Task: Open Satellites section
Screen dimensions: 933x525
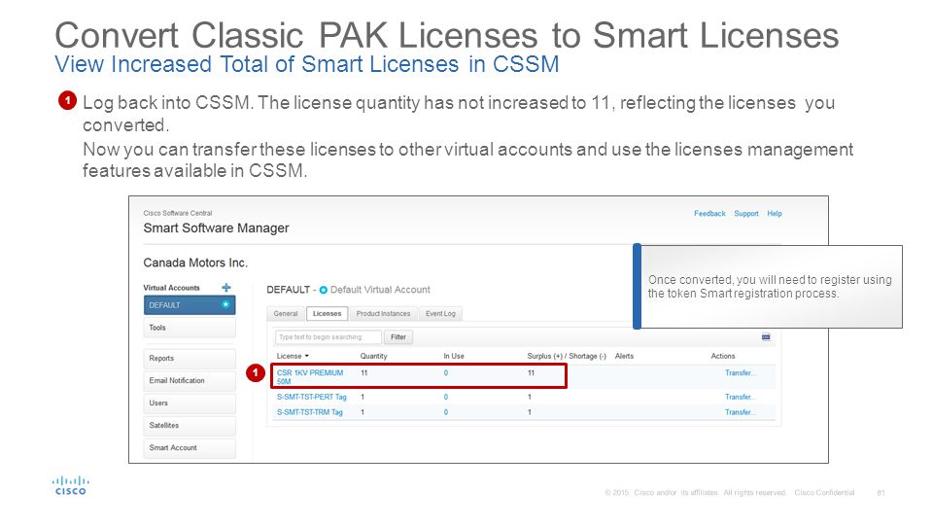Action: 190,425
